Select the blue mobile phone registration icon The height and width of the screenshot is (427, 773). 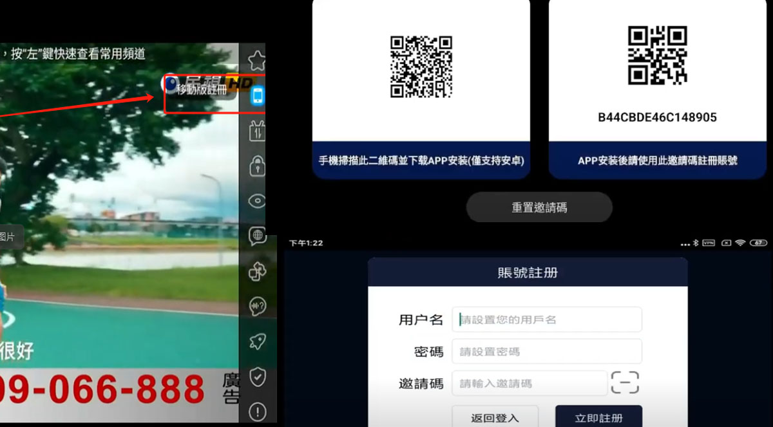[x=258, y=96]
